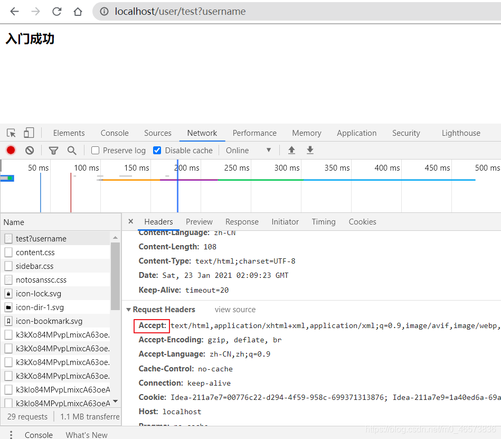Click the Content-Type header value
Image resolution: width=501 pixels, height=439 pixels.
(245, 261)
